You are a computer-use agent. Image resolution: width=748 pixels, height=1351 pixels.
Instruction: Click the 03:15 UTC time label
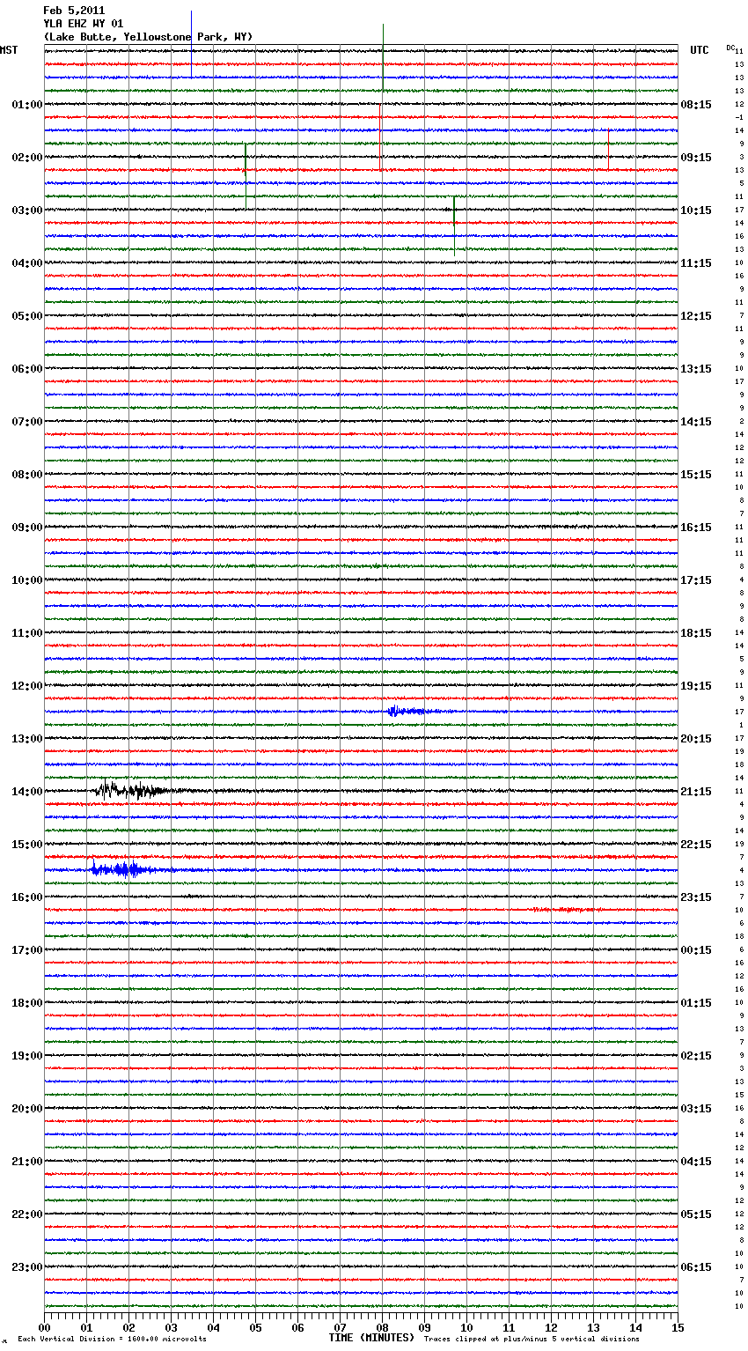[696, 1109]
